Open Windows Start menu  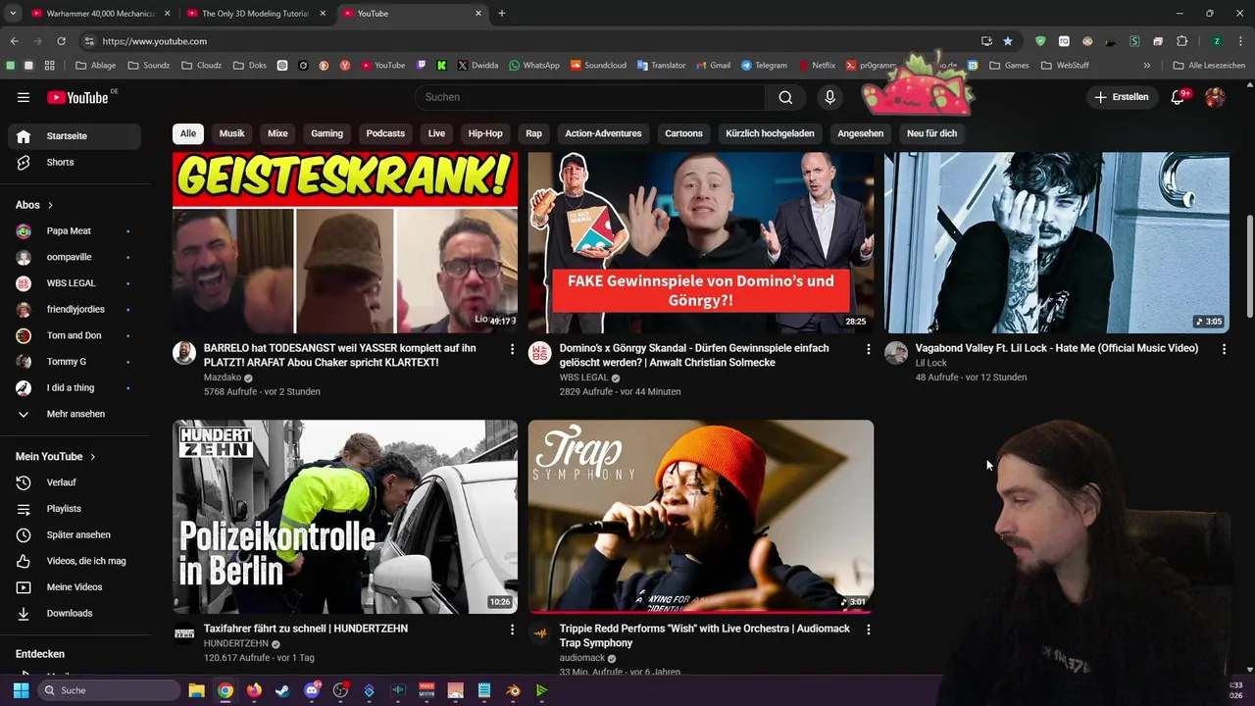tap(21, 690)
